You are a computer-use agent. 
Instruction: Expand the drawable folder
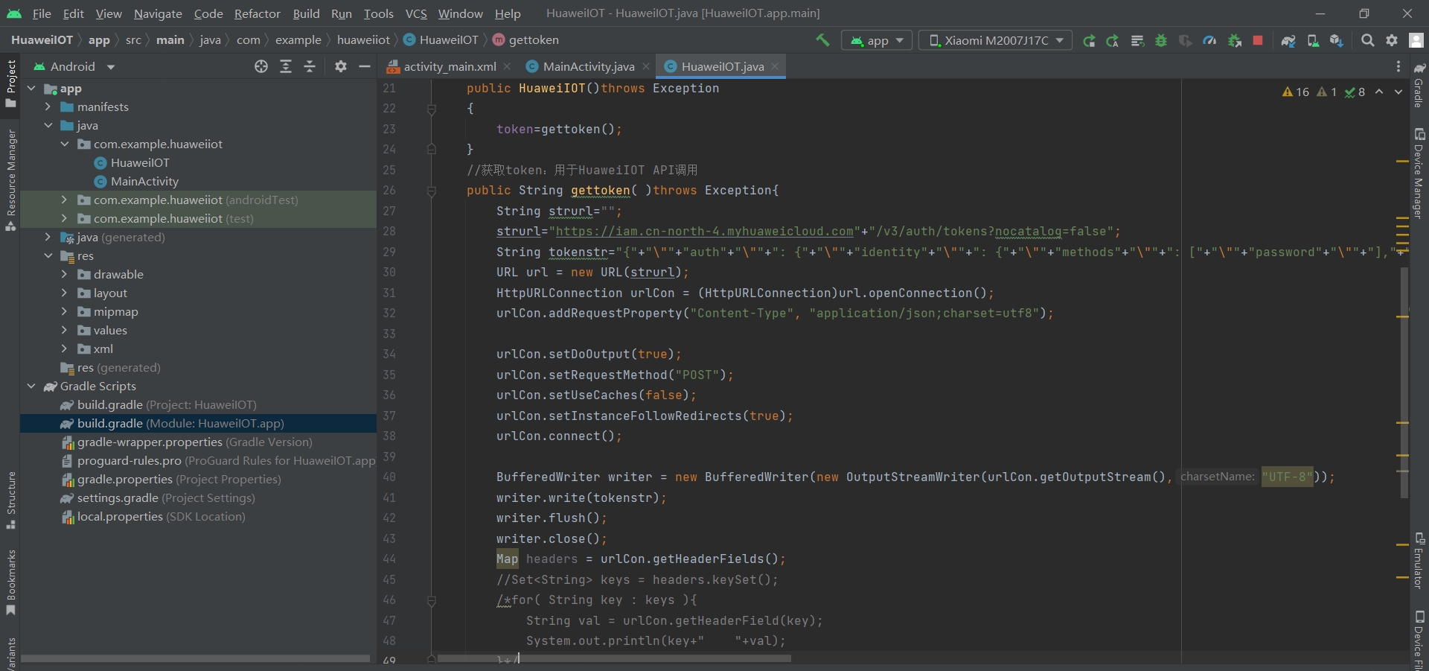64,275
